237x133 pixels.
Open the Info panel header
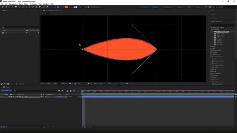213,10
